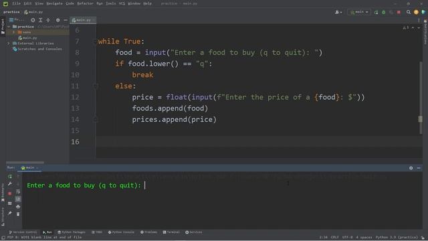Click the Search Everywhere magnifier icon
This screenshot has height=241, width=428.
409,12
